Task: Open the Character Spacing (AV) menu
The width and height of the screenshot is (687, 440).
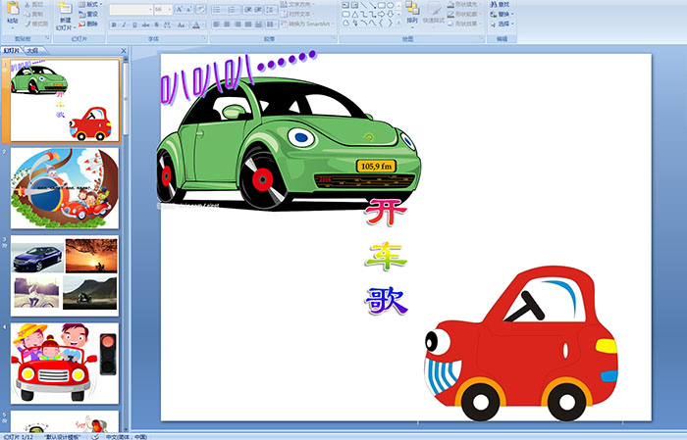Action: point(168,24)
